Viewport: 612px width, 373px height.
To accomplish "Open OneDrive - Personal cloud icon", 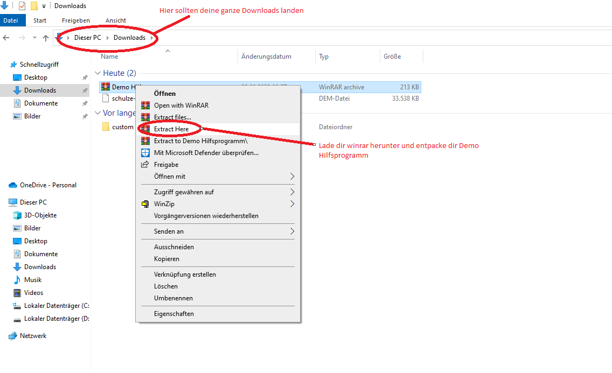I will click(13, 185).
